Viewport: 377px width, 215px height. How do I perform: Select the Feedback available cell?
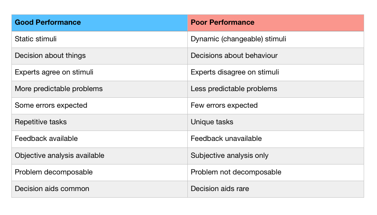click(x=100, y=139)
